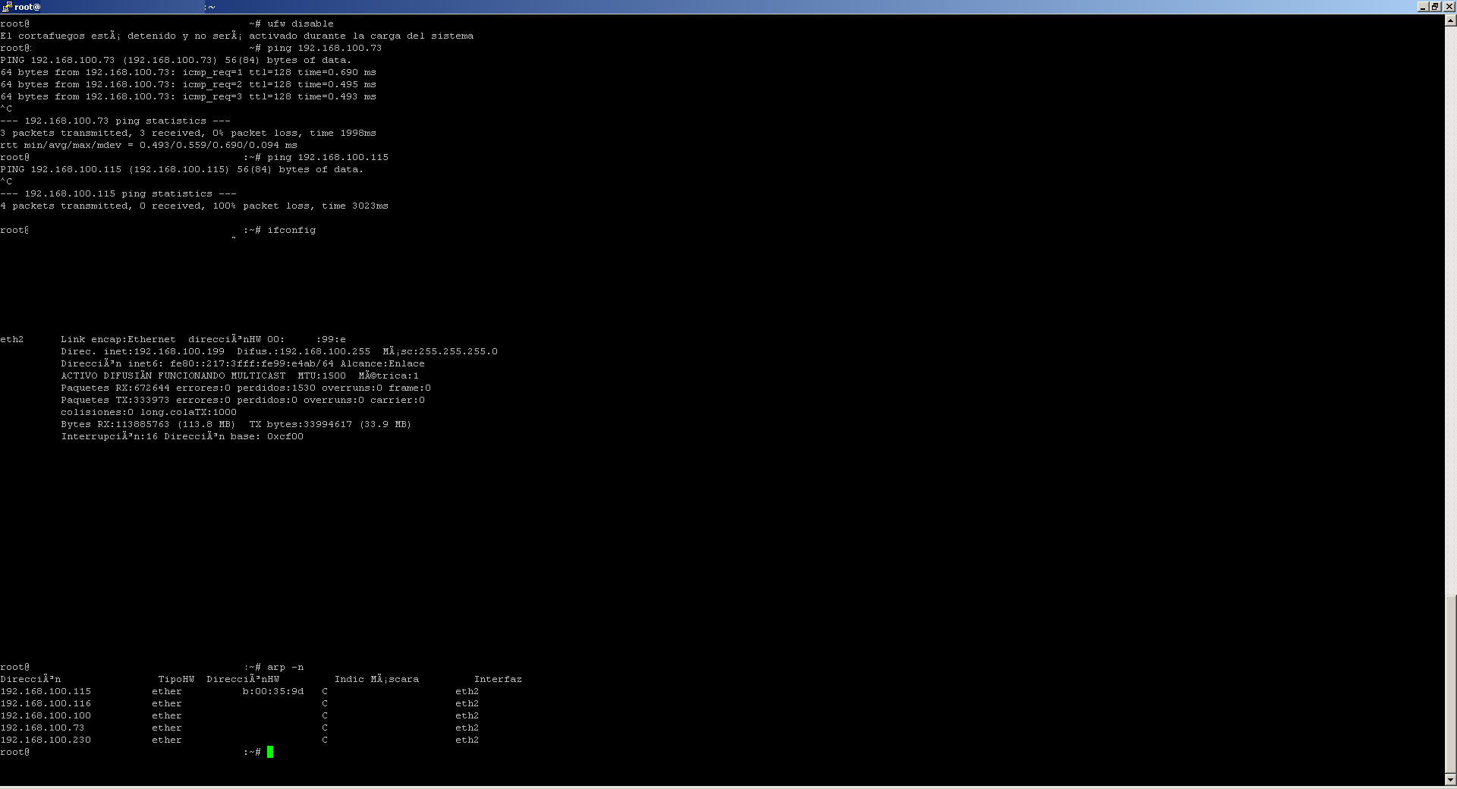The height and width of the screenshot is (789, 1457).
Task: Click the "TipoHW" column header
Action: click(176, 679)
